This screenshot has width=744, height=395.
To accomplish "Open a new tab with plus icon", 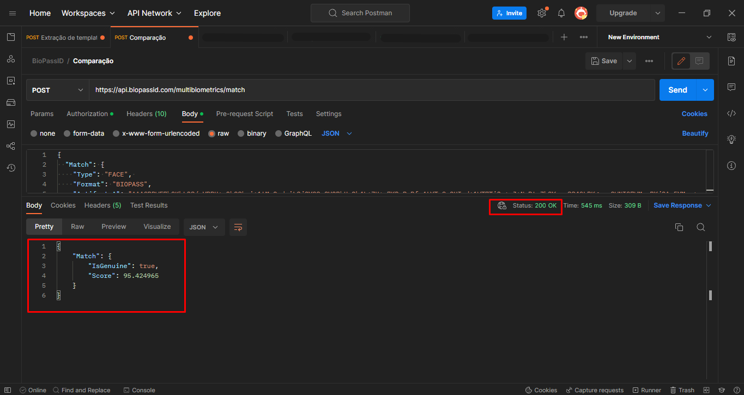I will [x=564, y=37].
